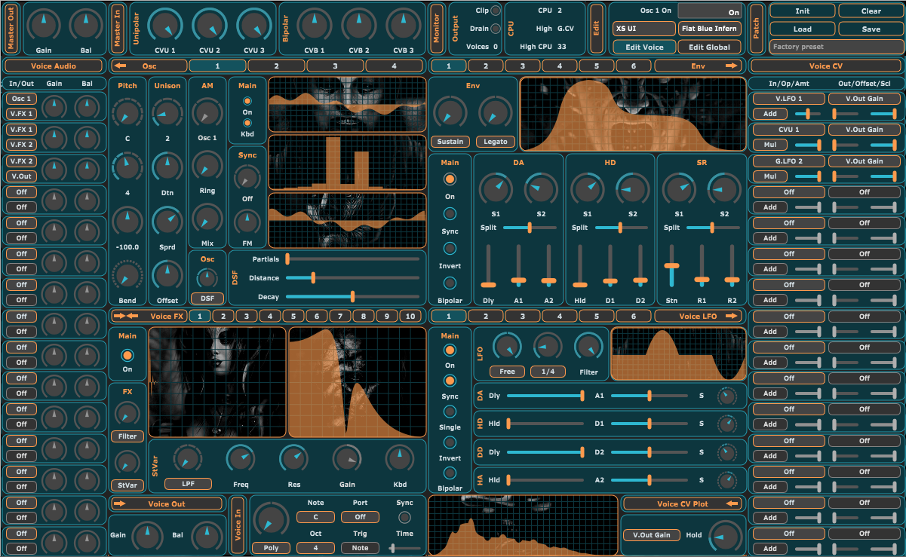This screenshot has width=906, height=557.
Task: Open the LPF filter mode selector
Action: pos(188,484)
